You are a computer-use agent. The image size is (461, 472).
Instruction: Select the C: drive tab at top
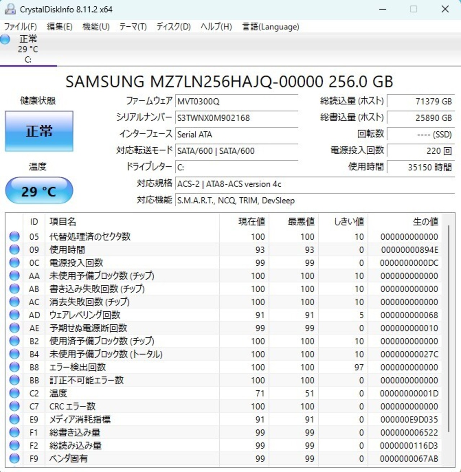28,49
